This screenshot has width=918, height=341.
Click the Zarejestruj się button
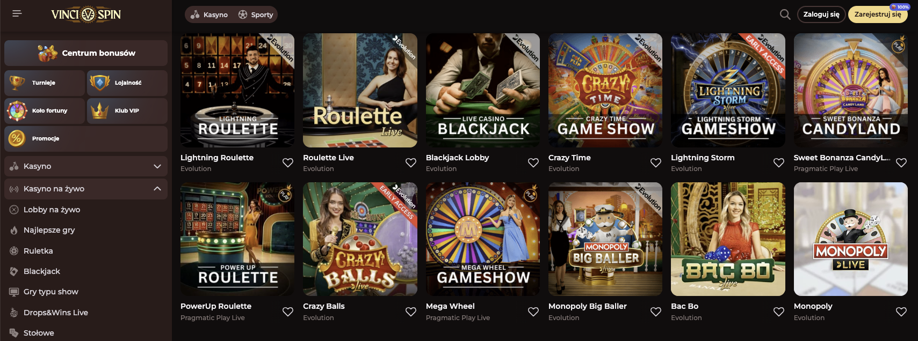[877, 14]
